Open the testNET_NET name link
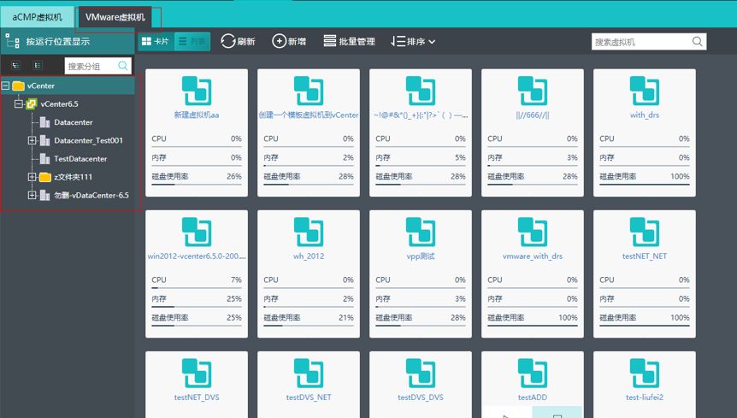The image size is (737, 418). (x=645, y=256)
